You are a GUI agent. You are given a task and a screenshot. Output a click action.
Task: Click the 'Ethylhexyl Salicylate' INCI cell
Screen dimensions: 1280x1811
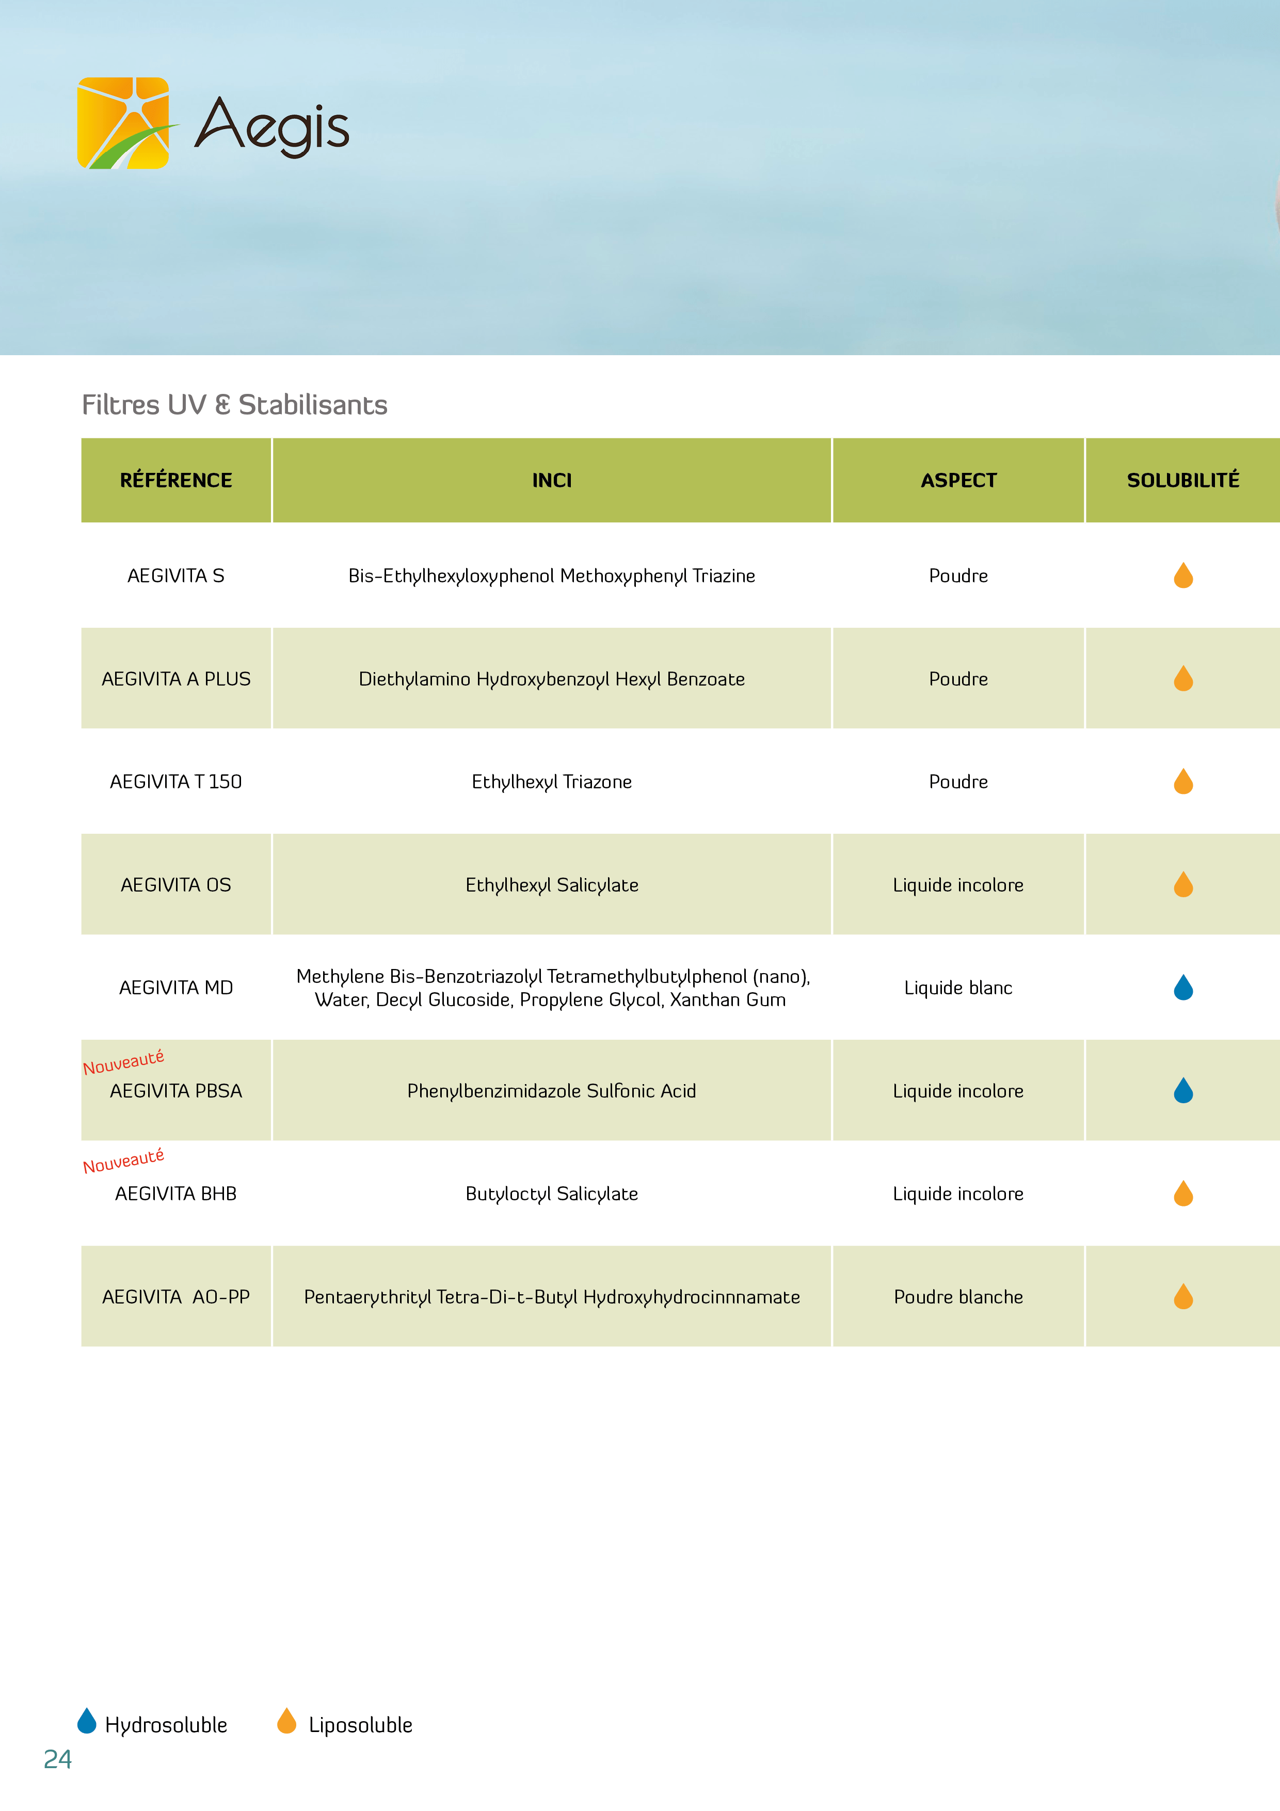pos(552,884)
